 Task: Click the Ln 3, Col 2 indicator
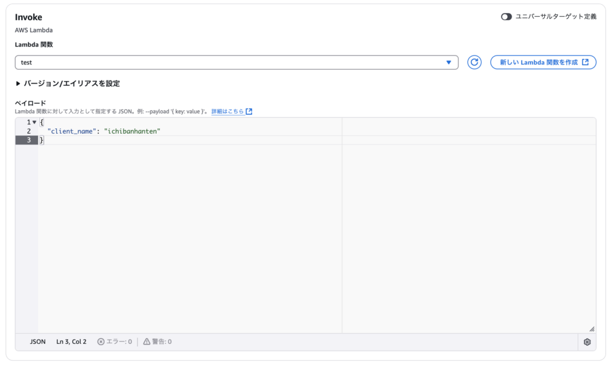70,342
